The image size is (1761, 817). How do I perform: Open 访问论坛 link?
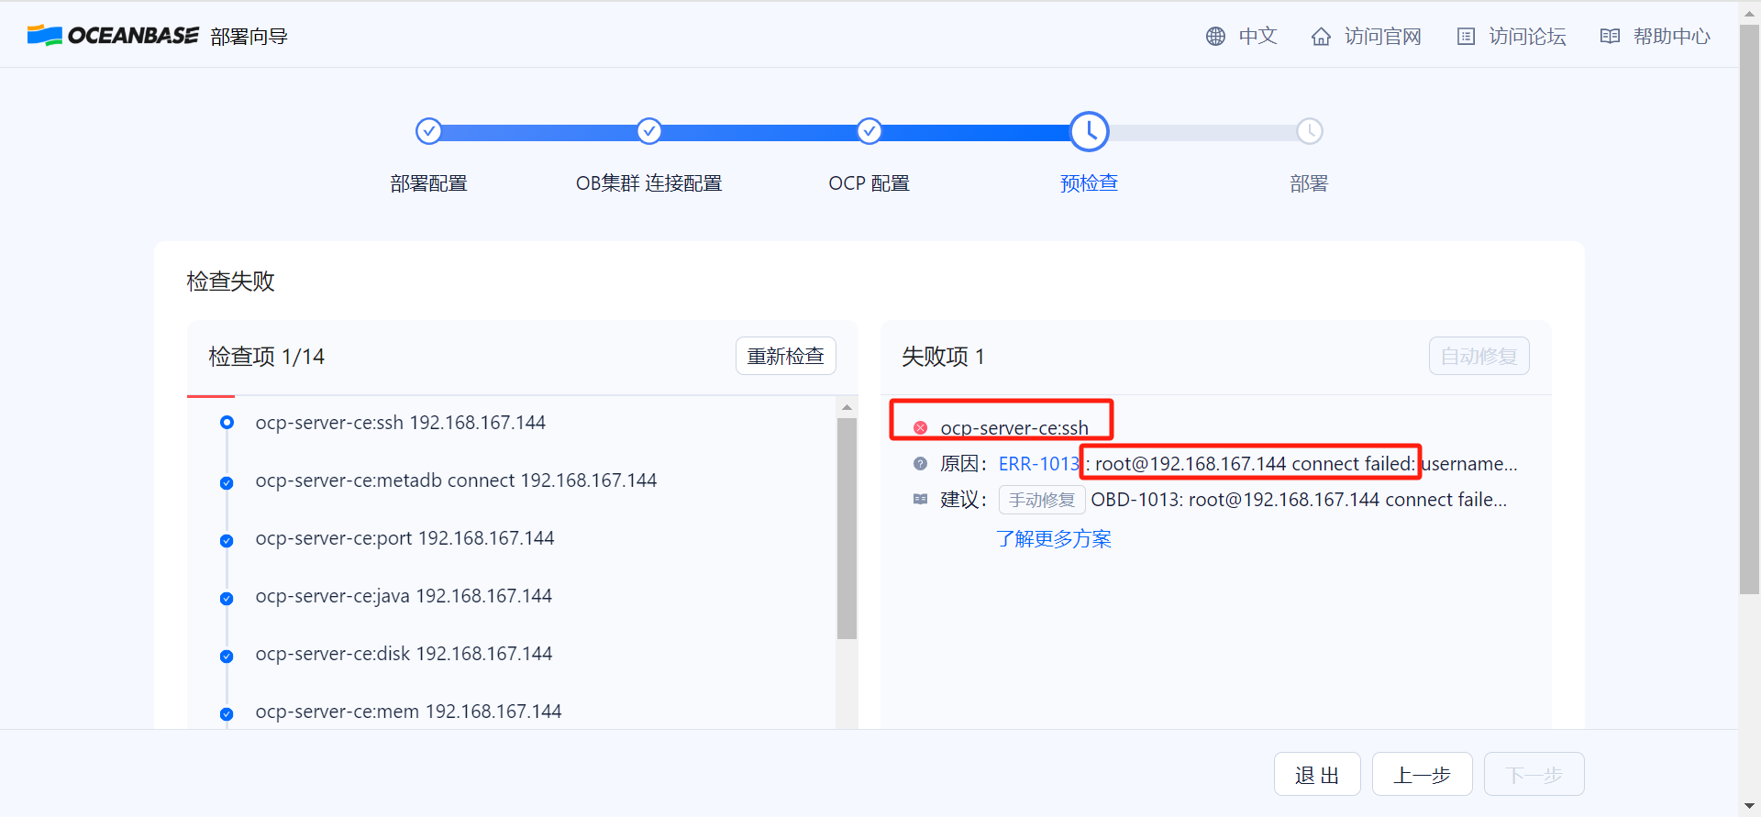point(1528,36)
